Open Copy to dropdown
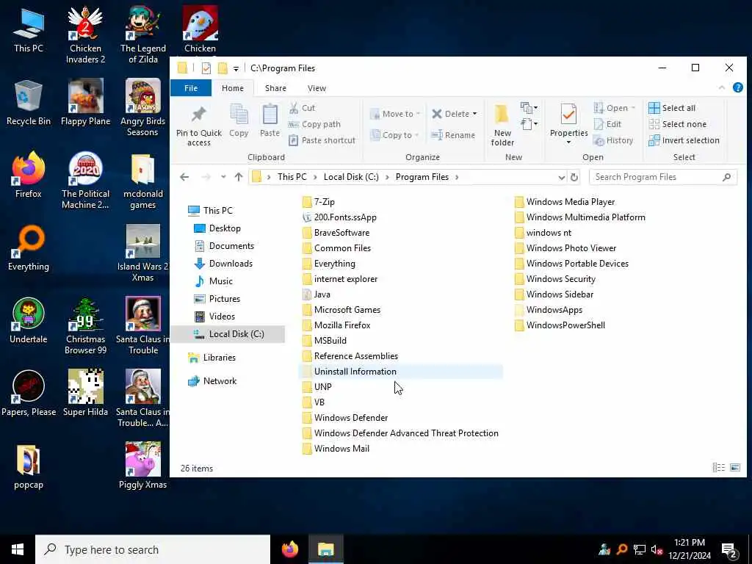Viewport: 752px width, 564px height. click(395, 135)
